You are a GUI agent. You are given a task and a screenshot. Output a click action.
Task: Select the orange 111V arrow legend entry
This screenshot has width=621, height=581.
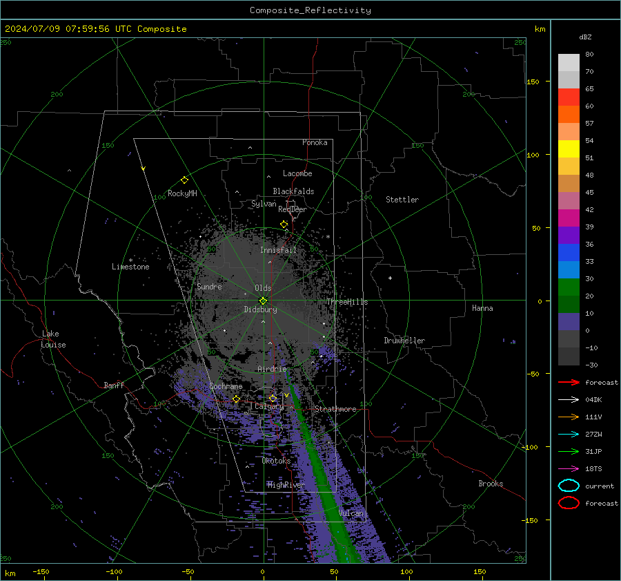[x=569, y=417]
